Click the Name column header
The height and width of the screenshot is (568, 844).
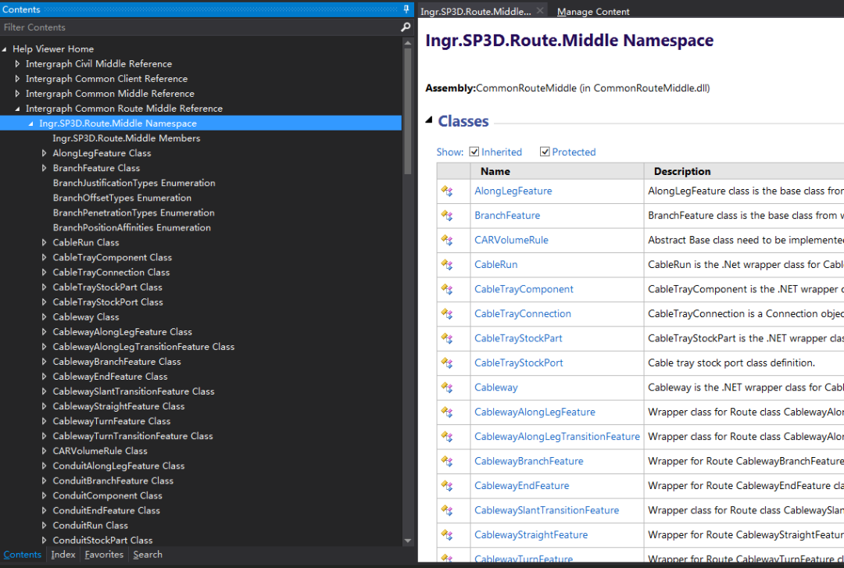click(556, 171)
